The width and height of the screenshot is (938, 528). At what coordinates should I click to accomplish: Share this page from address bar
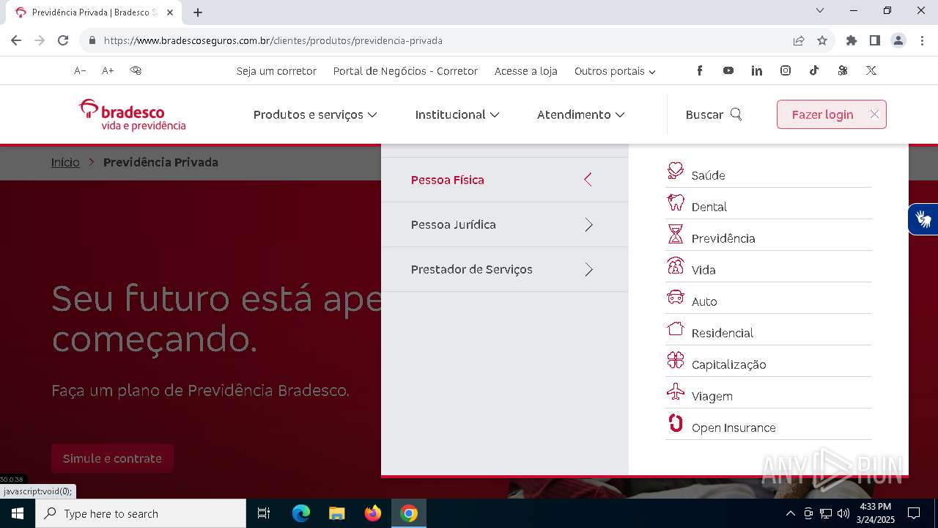[799, 40]
